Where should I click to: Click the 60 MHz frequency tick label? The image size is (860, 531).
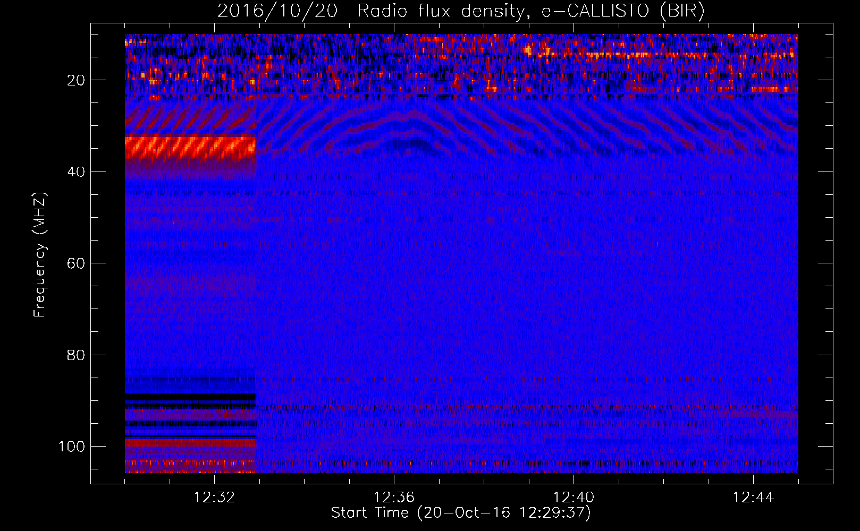tap(76, 263)
